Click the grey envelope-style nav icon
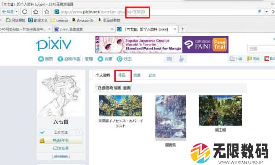 169,59
